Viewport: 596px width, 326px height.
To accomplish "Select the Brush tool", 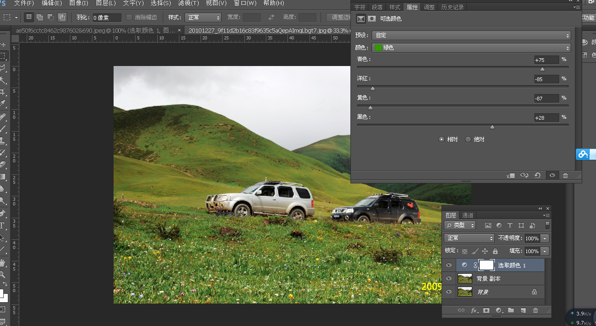I will pyautogui.click(x=3, y=129).
